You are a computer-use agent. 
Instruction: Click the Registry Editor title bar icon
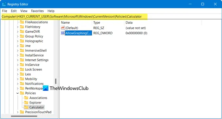pyautogui.click(x=4, y=4)
